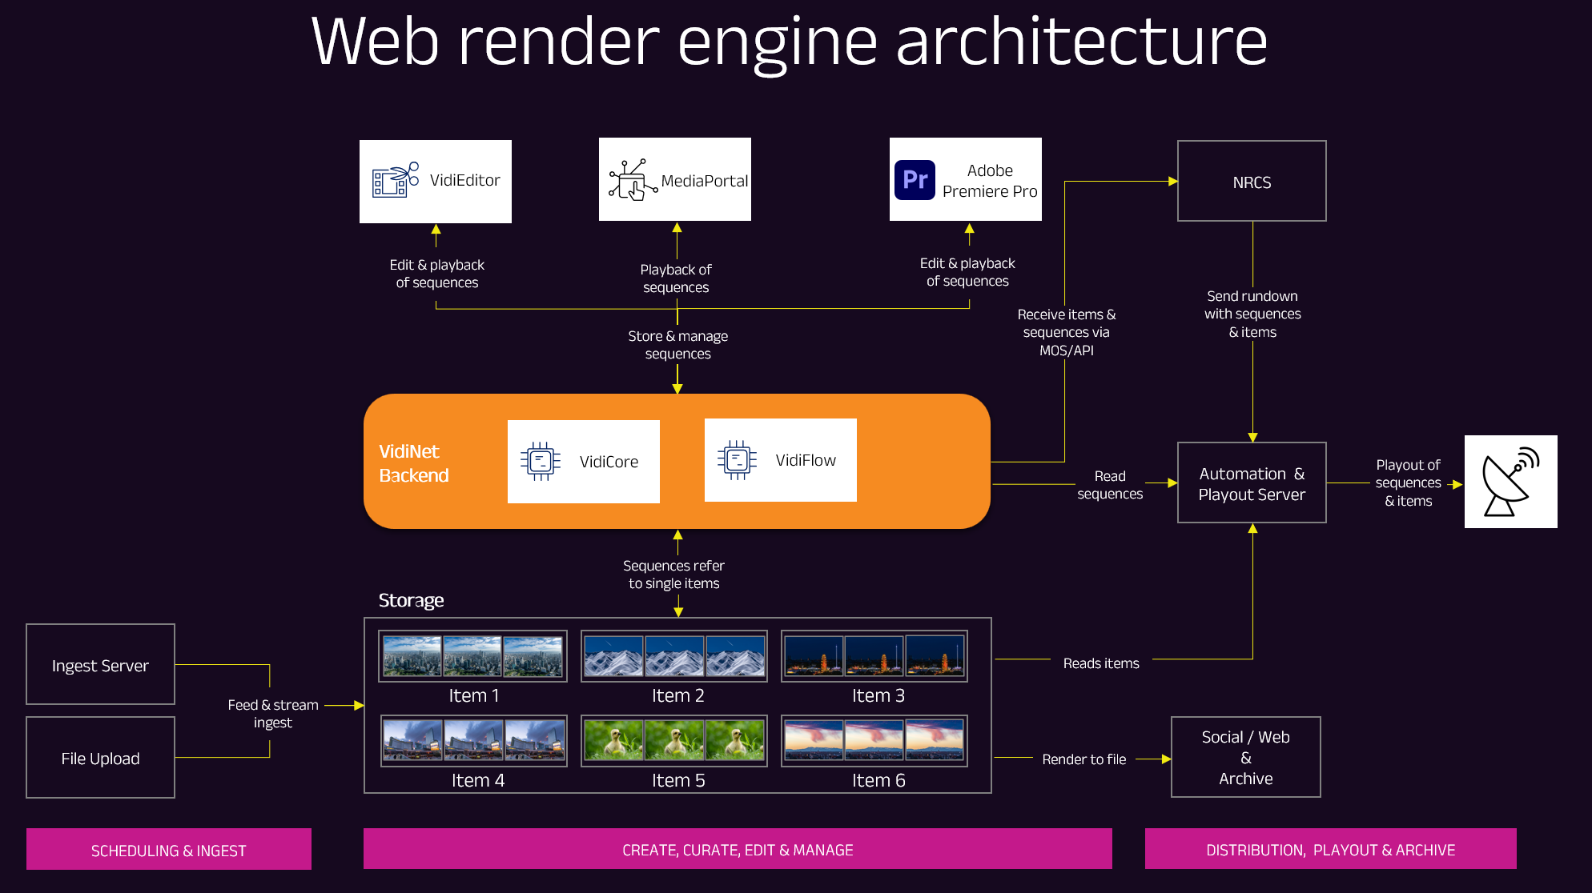Select the Item 1 city skyline thumbnail
Image resolution: width=1592 pixels, height=893 pixels.
pyautogui.click(x=472, y=656)
